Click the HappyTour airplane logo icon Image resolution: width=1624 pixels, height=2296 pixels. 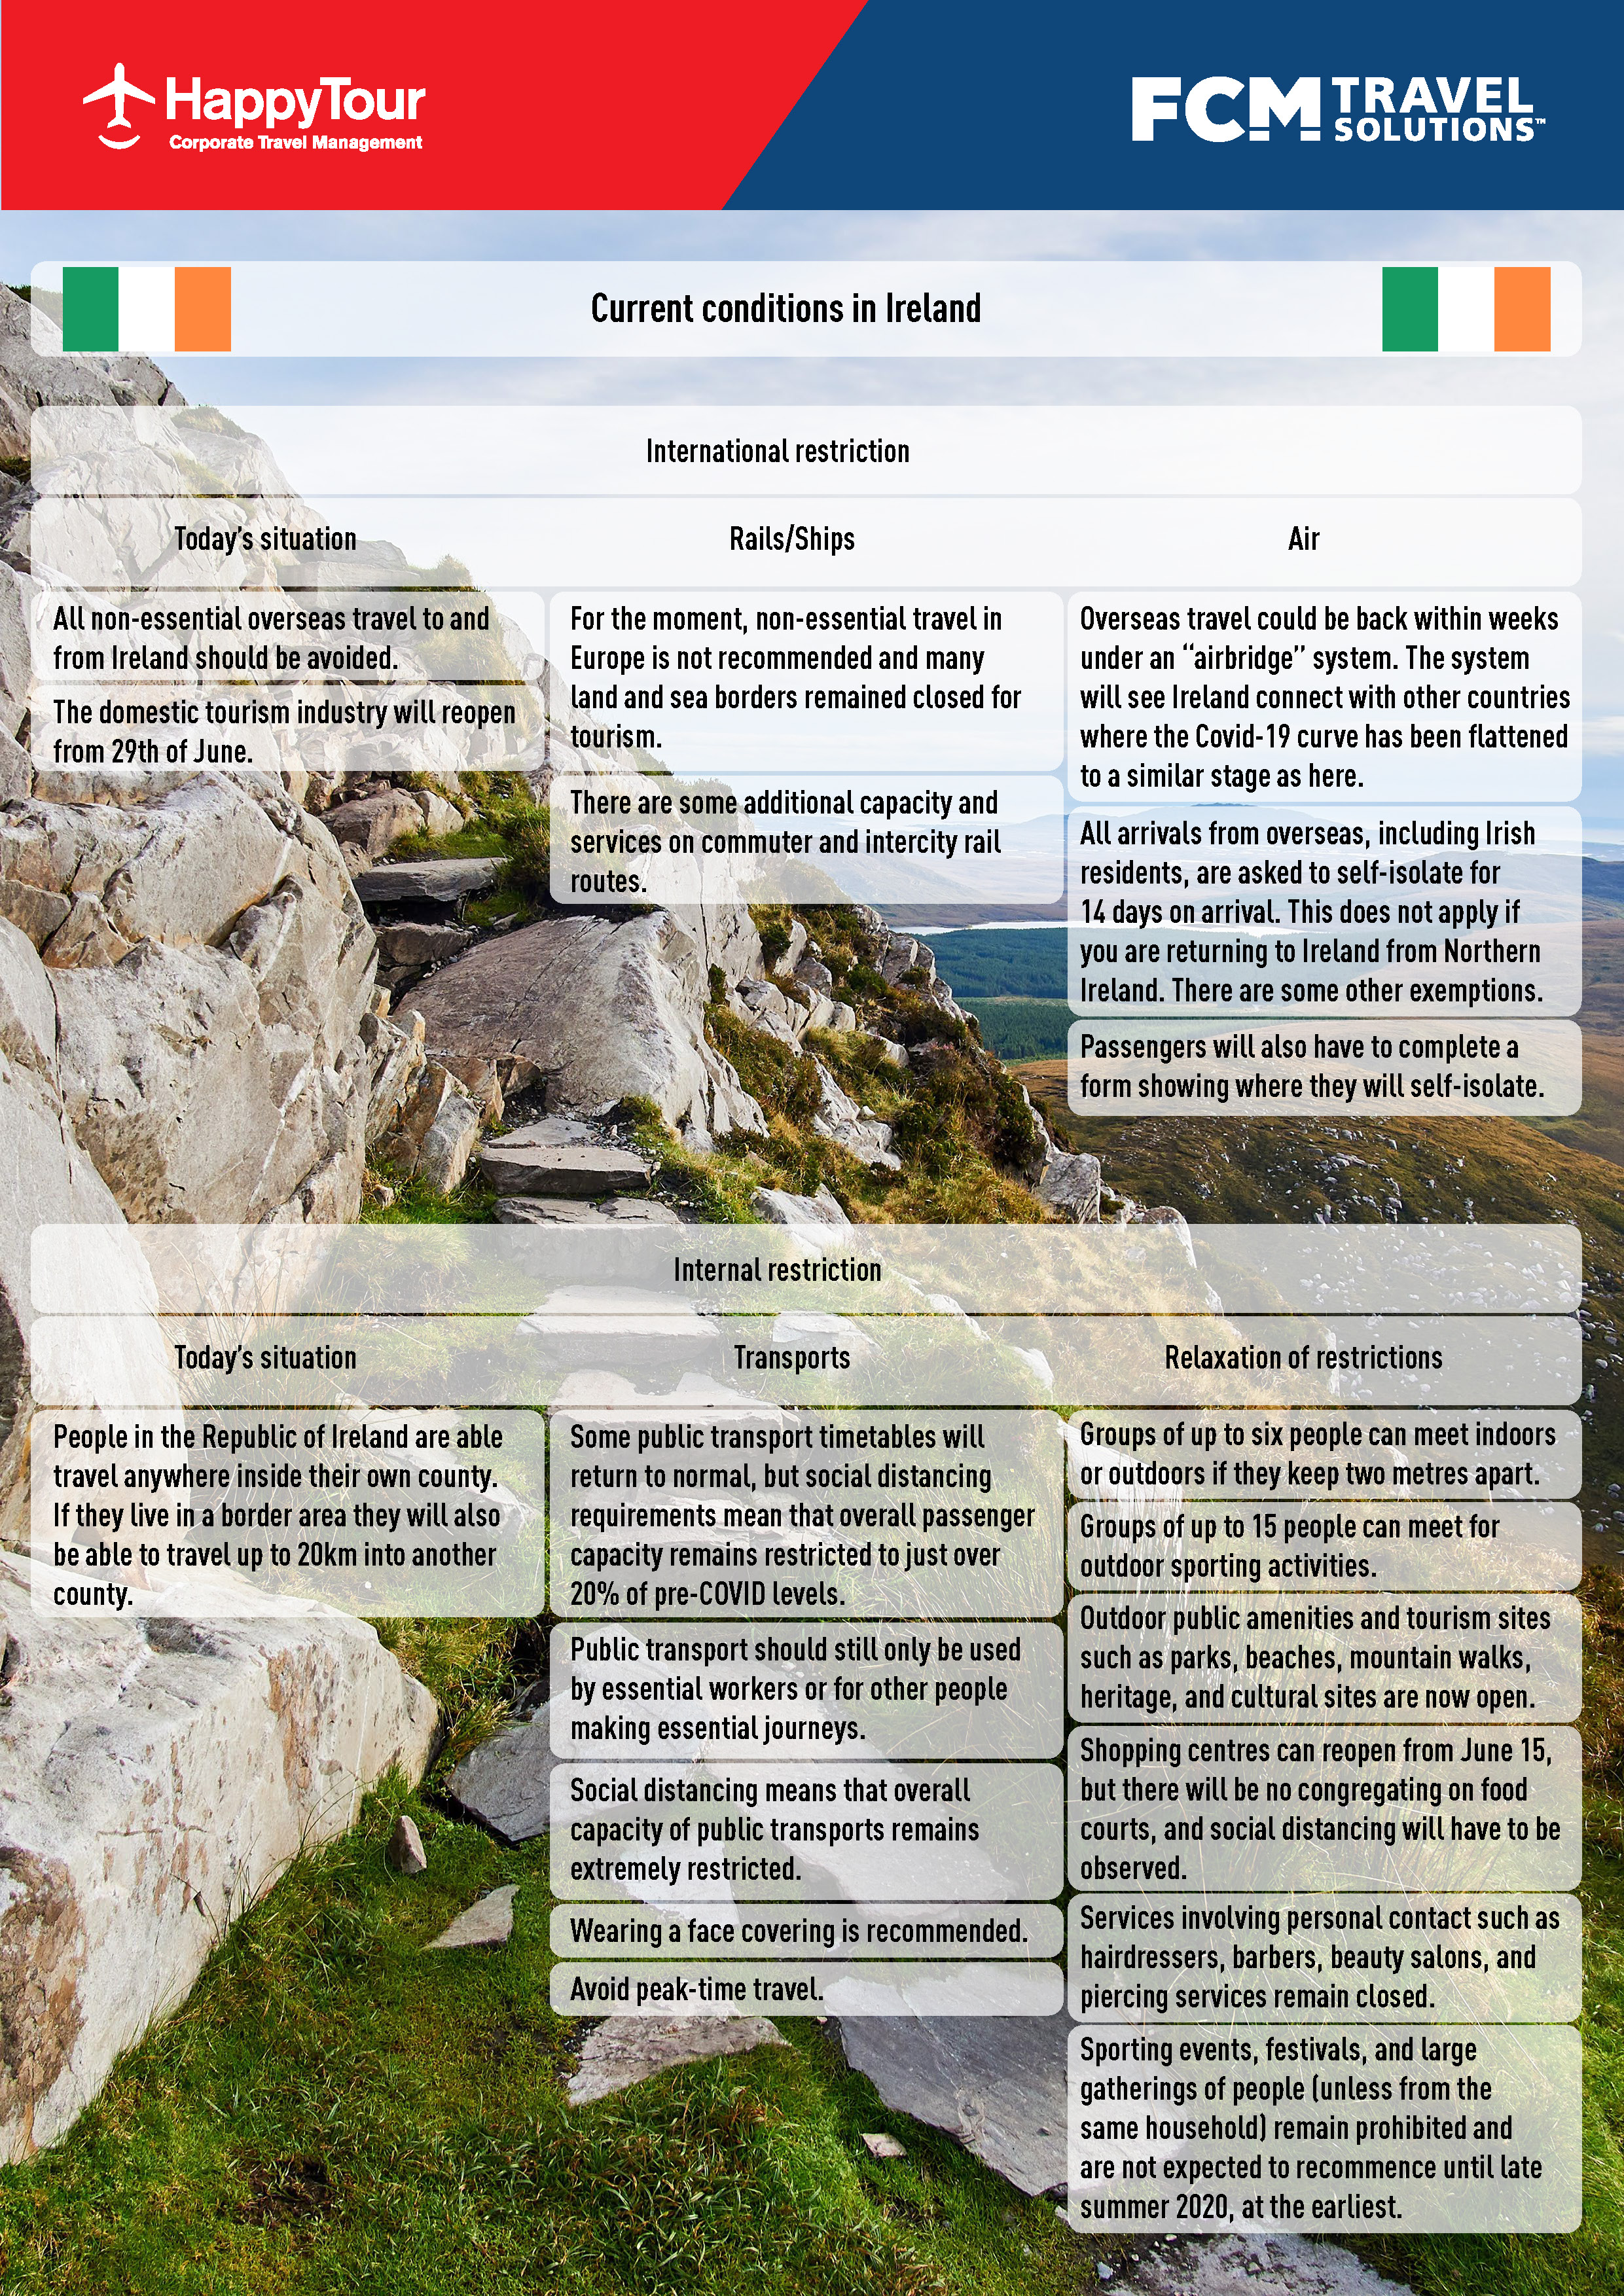[119, 106]
